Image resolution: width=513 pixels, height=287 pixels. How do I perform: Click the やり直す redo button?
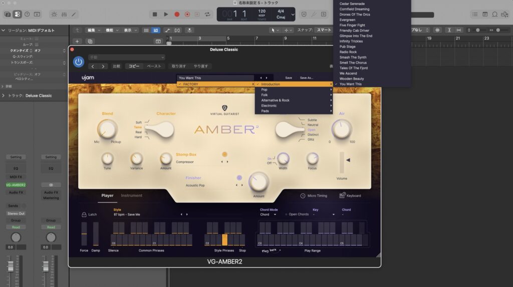[x=200, y=66]
